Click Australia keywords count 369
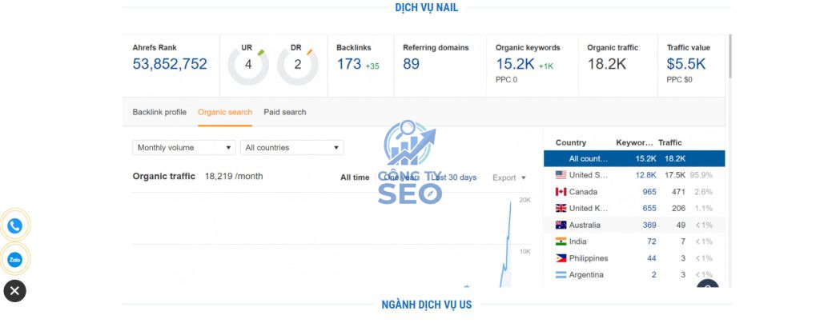This screenshot has width=820, height=331. click(x=649, y=225)
